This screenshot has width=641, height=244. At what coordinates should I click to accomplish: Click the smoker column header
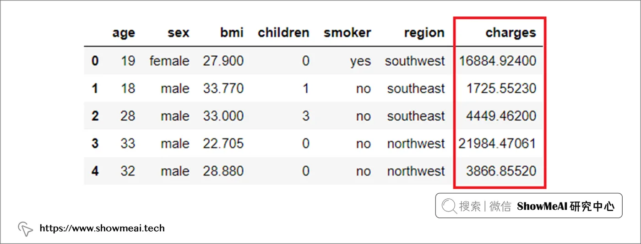click(348, 33)
